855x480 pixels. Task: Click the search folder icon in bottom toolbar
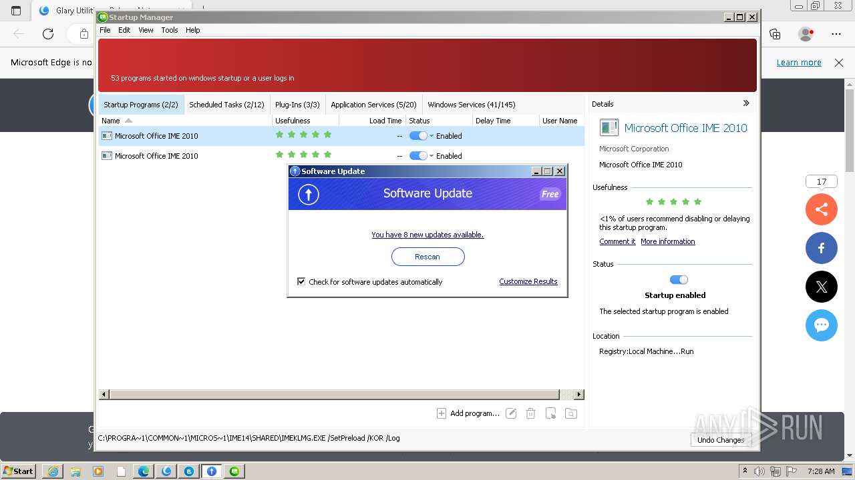[571, 413]
